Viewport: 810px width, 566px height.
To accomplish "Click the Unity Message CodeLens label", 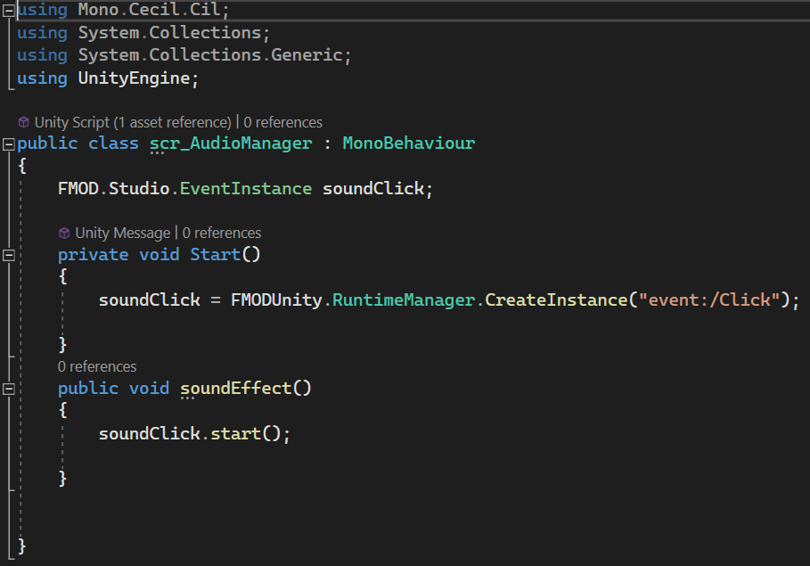I will pyautogui.click(x=122, y=234).
